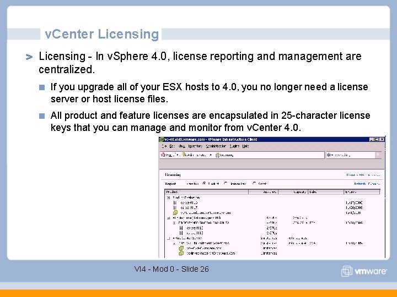Open the Plugins menu
397x297 pixels.
pyautogui.click(x=234, y=146)
